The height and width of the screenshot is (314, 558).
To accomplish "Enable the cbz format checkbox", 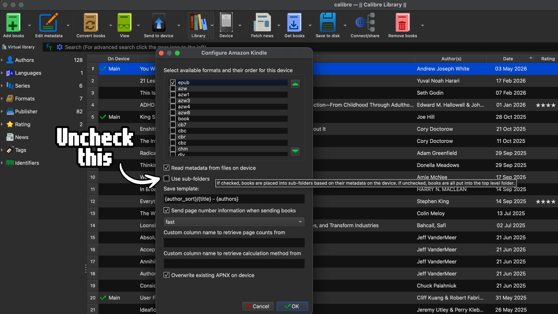I will (x=173, y=143).
